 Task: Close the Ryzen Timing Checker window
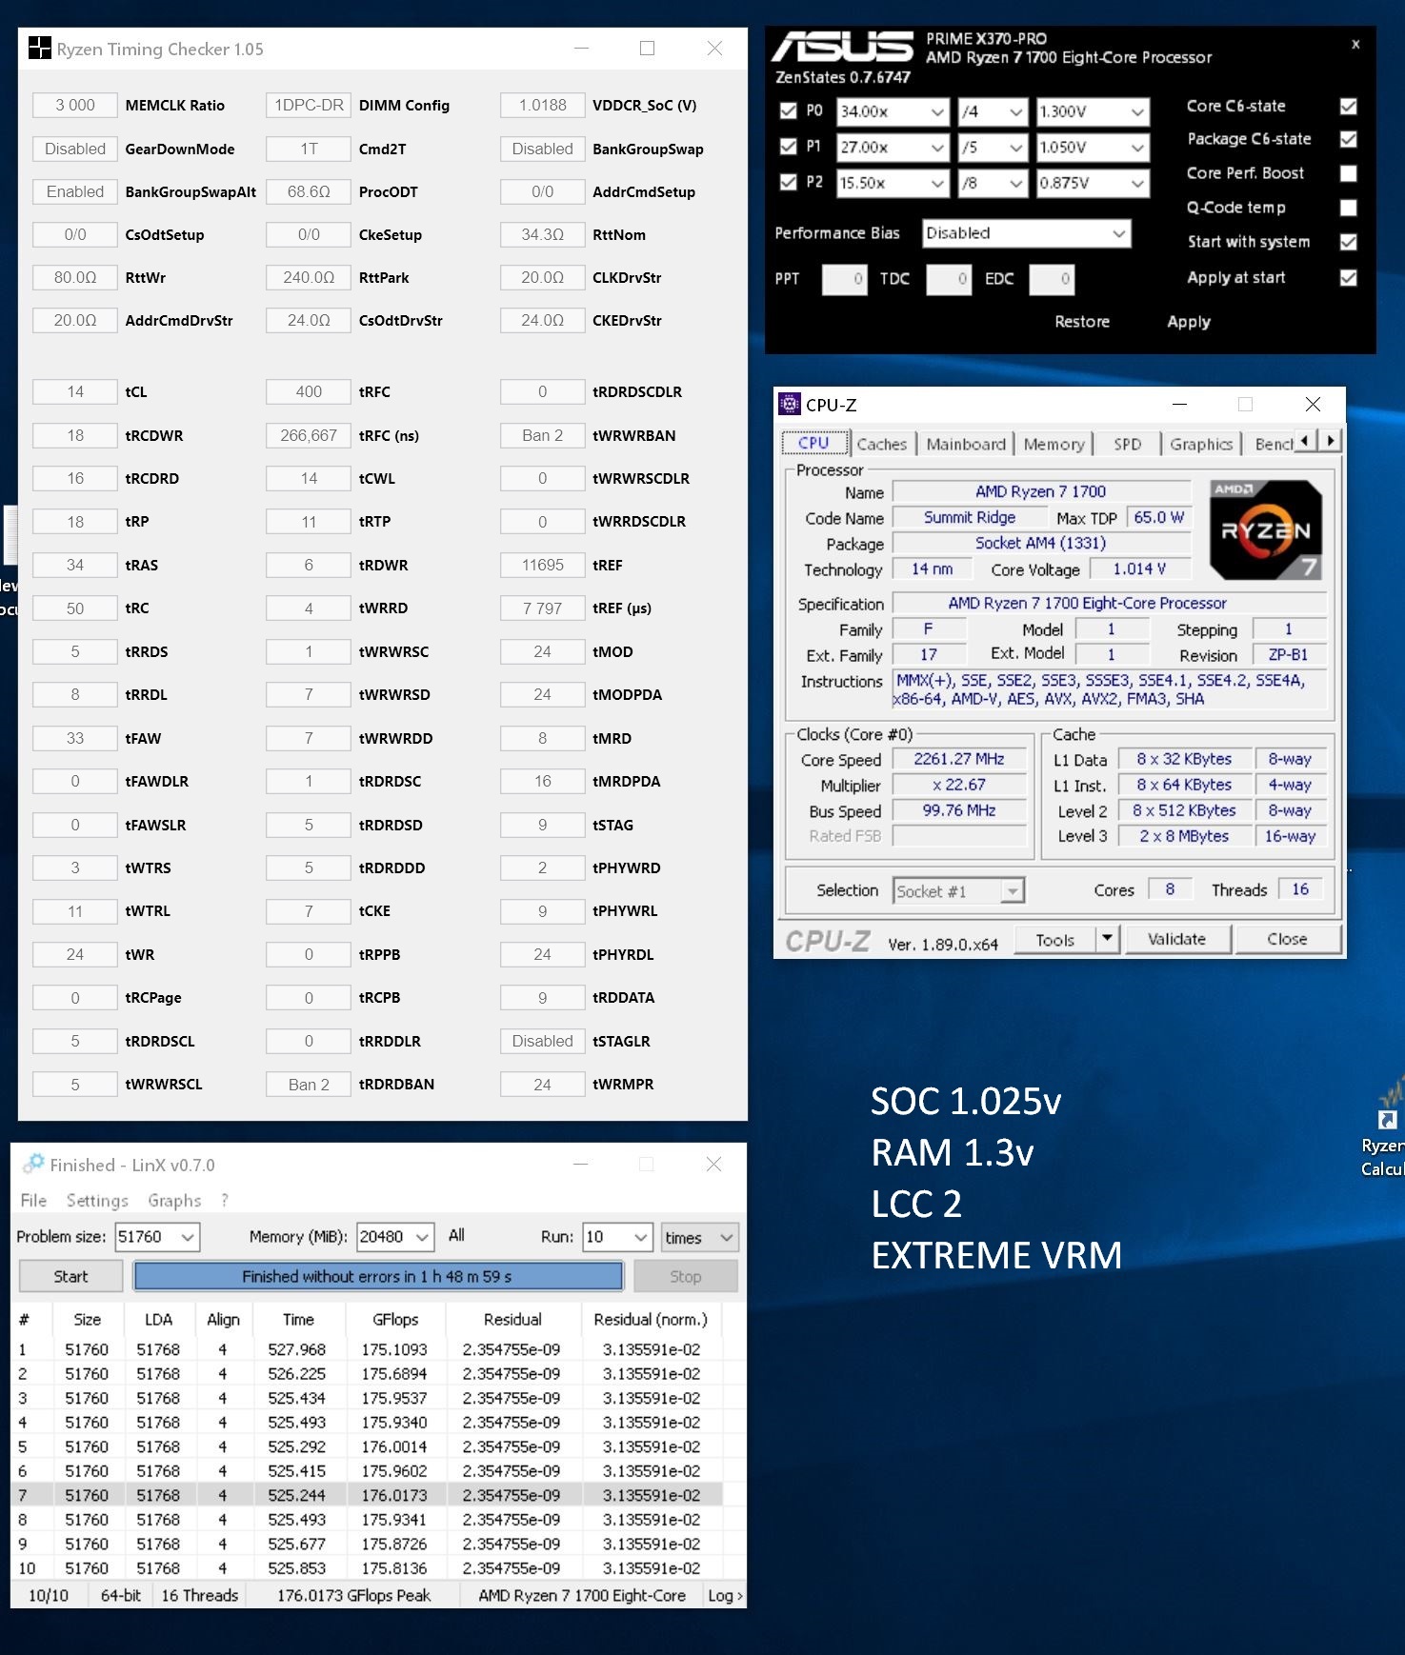click(714, 48)
